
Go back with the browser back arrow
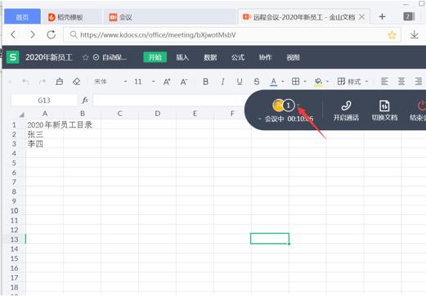tap(13, 34)
